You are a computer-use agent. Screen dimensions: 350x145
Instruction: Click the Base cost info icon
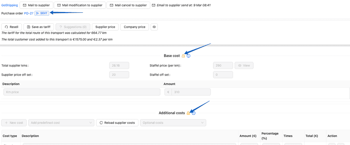188,56
